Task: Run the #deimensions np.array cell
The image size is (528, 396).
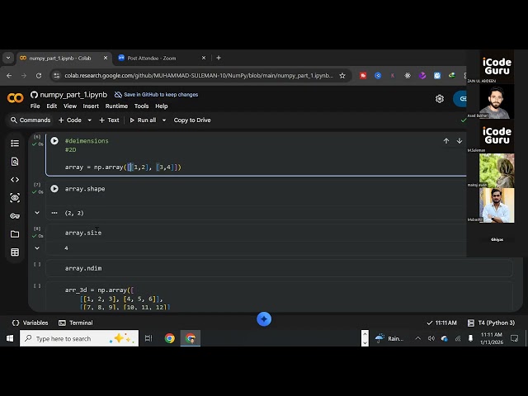Action: [x=54, y=141]
